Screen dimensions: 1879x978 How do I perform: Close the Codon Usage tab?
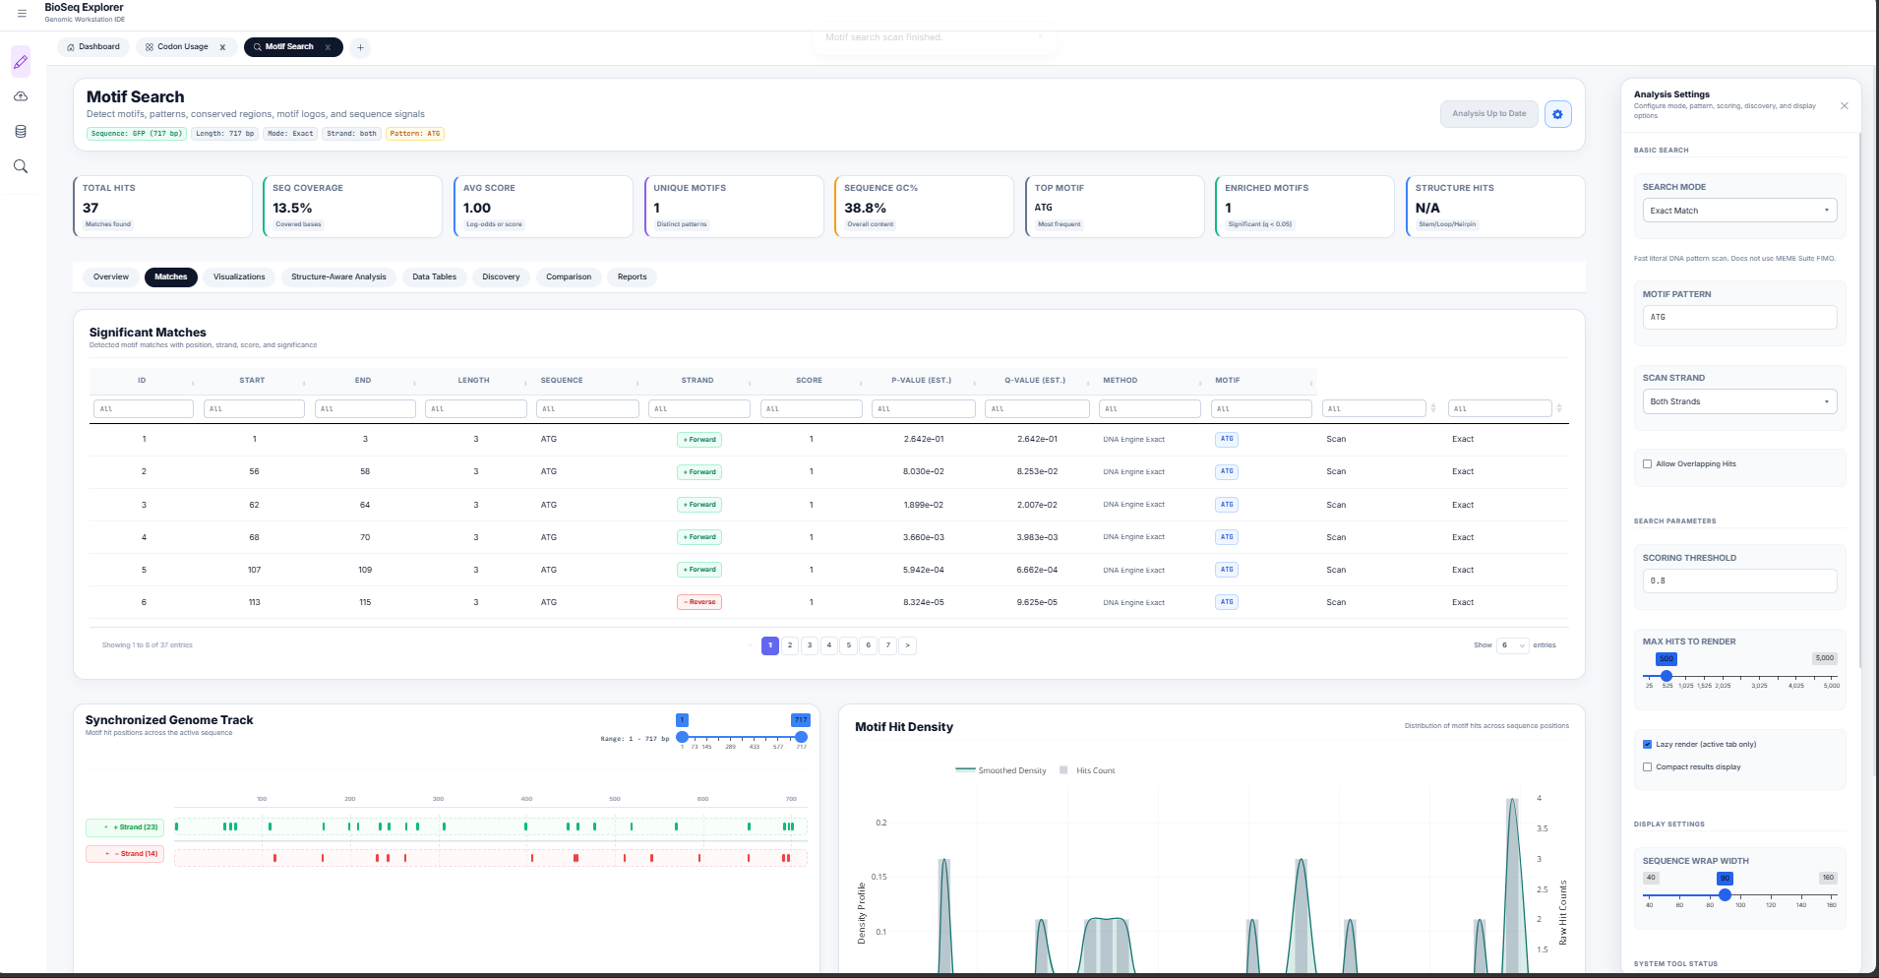222,47
